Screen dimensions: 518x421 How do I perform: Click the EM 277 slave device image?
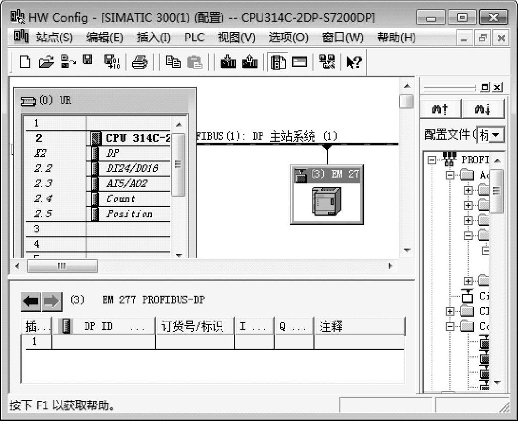(327, 201)
